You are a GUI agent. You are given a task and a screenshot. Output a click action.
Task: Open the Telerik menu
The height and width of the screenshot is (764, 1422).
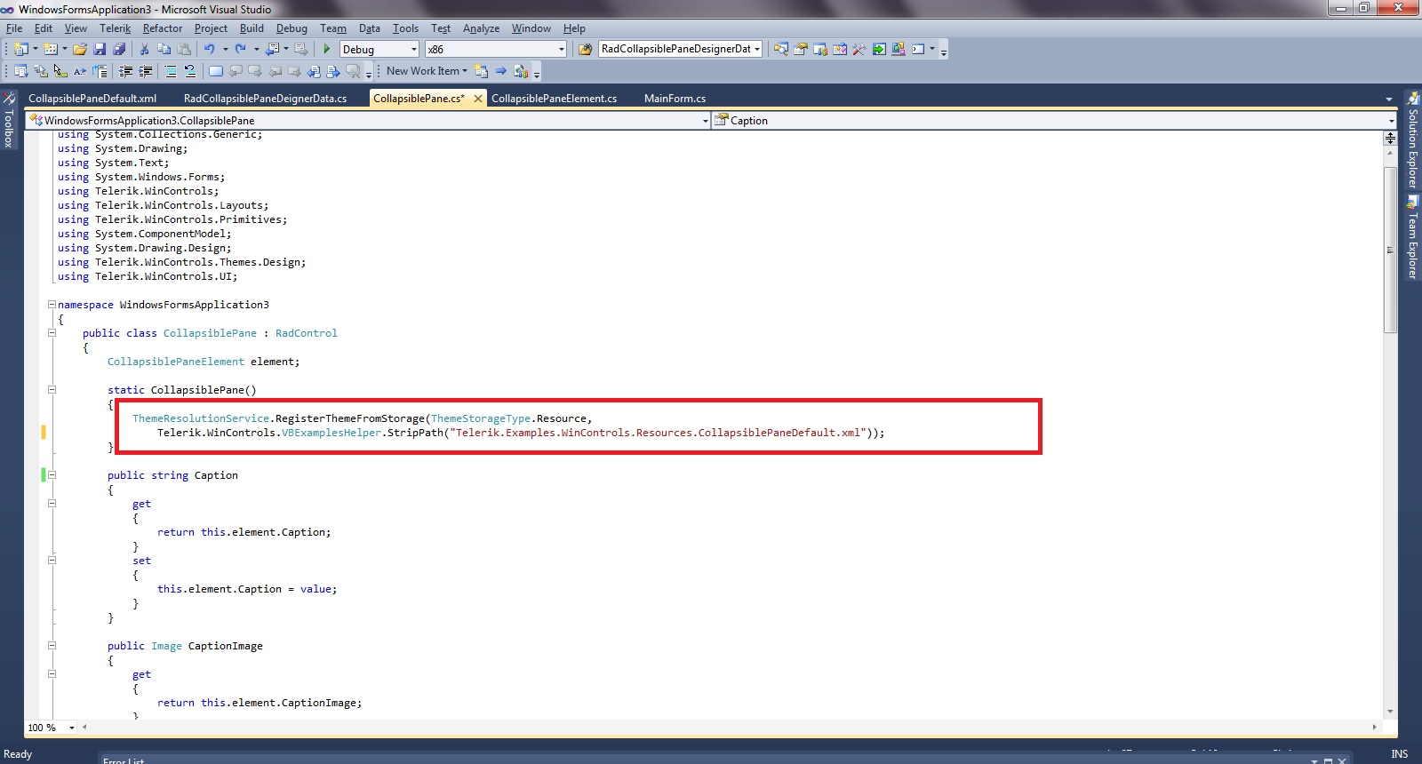coord(115,28)
